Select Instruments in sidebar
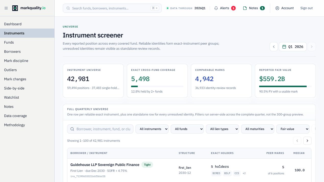 coord(27,33)
